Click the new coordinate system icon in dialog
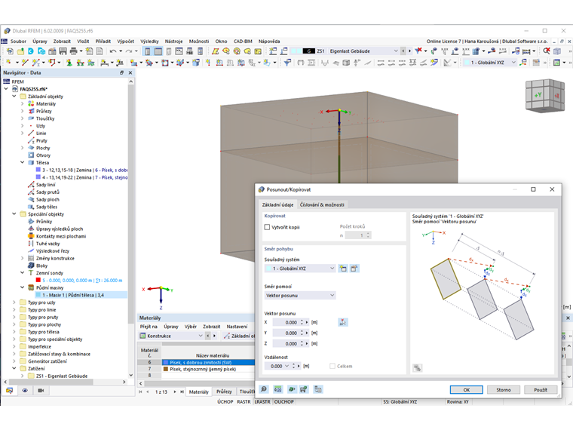 click(x=343, y=269)
